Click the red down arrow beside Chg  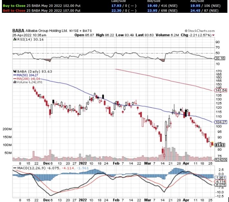(x=213, y=35)
